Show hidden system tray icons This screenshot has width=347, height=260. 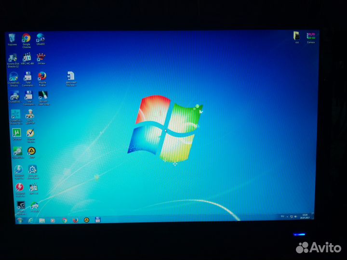288,217
